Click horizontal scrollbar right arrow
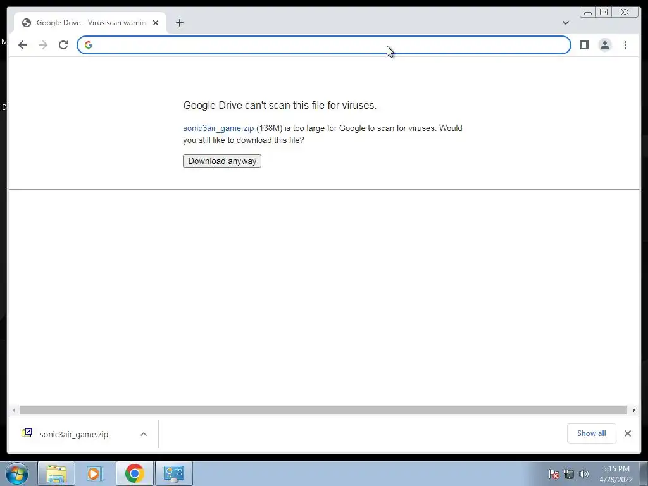 coord(634,410)
